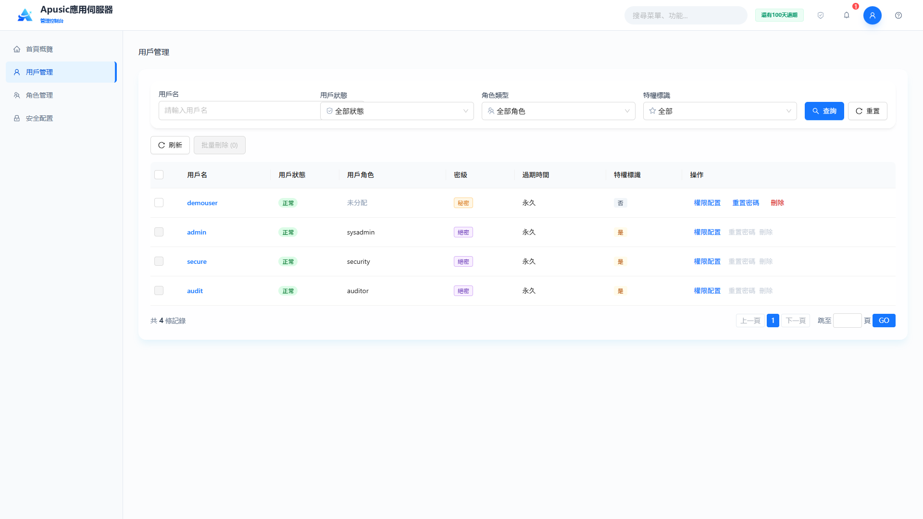
Task: Open the demouser username link
Action: pos(202,203)
